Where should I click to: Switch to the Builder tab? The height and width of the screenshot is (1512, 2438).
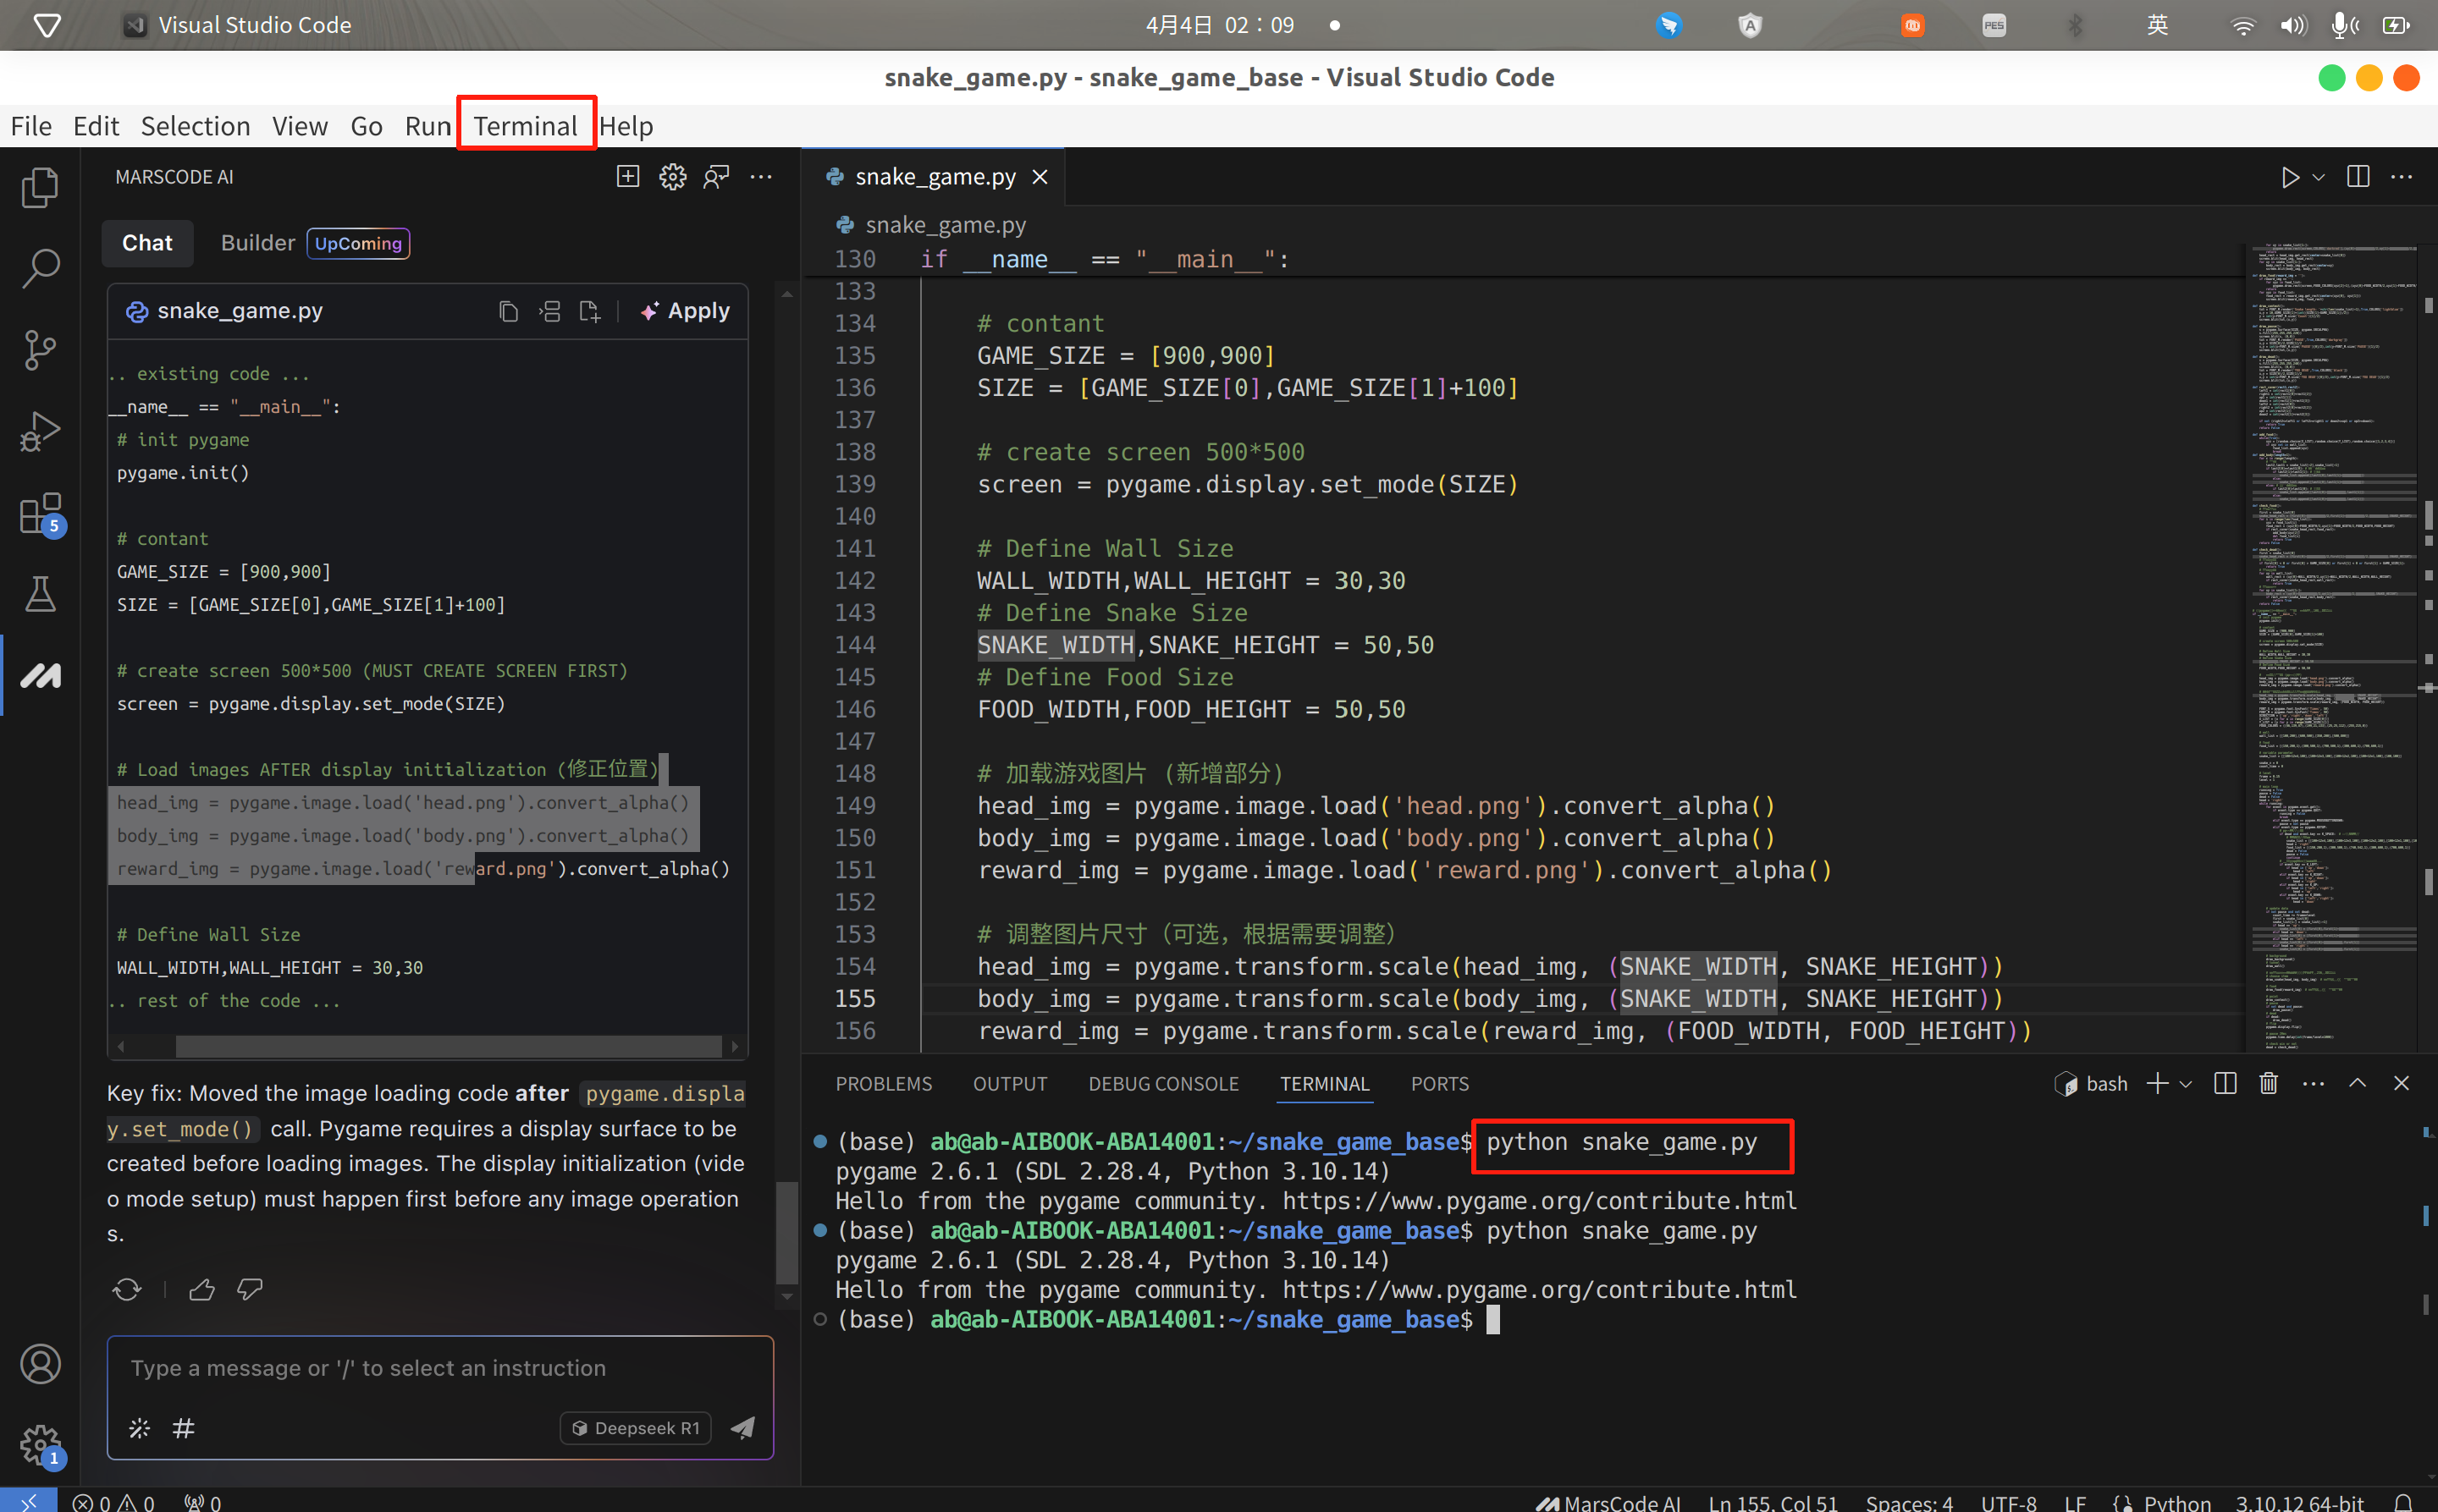click(257, 243)
